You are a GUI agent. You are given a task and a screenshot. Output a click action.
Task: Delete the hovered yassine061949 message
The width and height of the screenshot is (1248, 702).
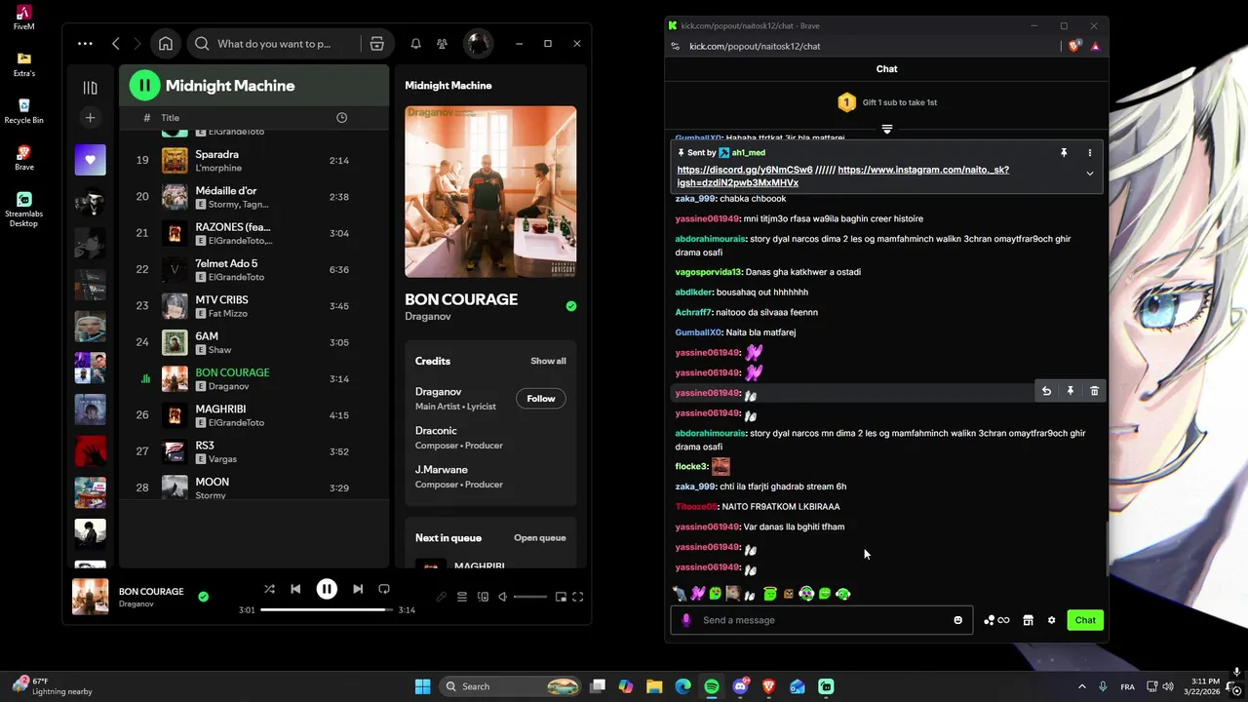(x=1094, y=391)
